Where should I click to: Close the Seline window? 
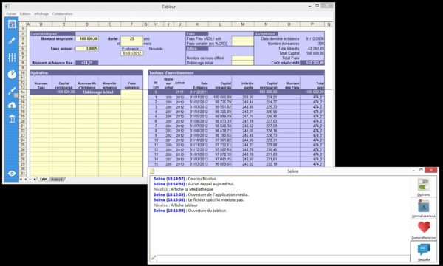click(431, 170)
